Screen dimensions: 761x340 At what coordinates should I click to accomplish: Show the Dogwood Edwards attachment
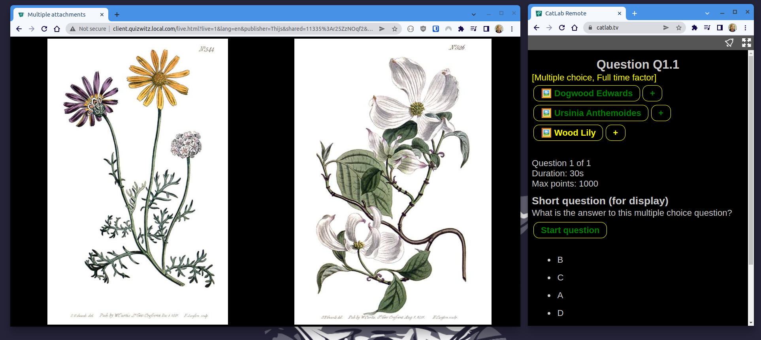point(586,93)
